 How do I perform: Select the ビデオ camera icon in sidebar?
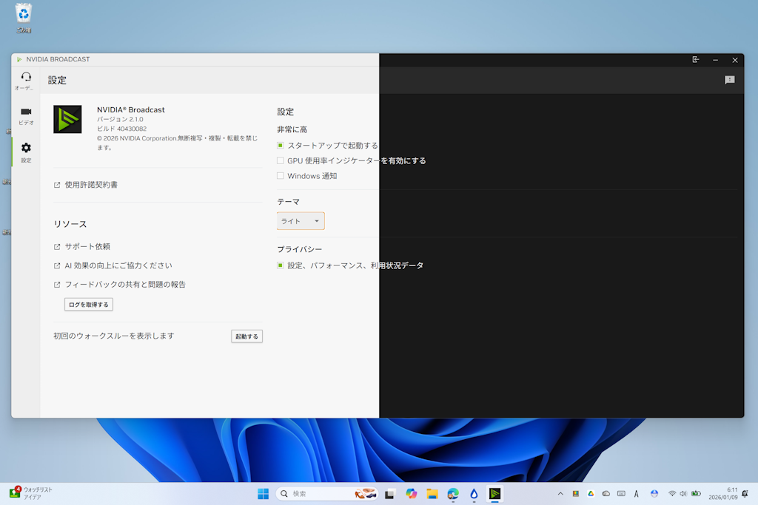(26, 115)
